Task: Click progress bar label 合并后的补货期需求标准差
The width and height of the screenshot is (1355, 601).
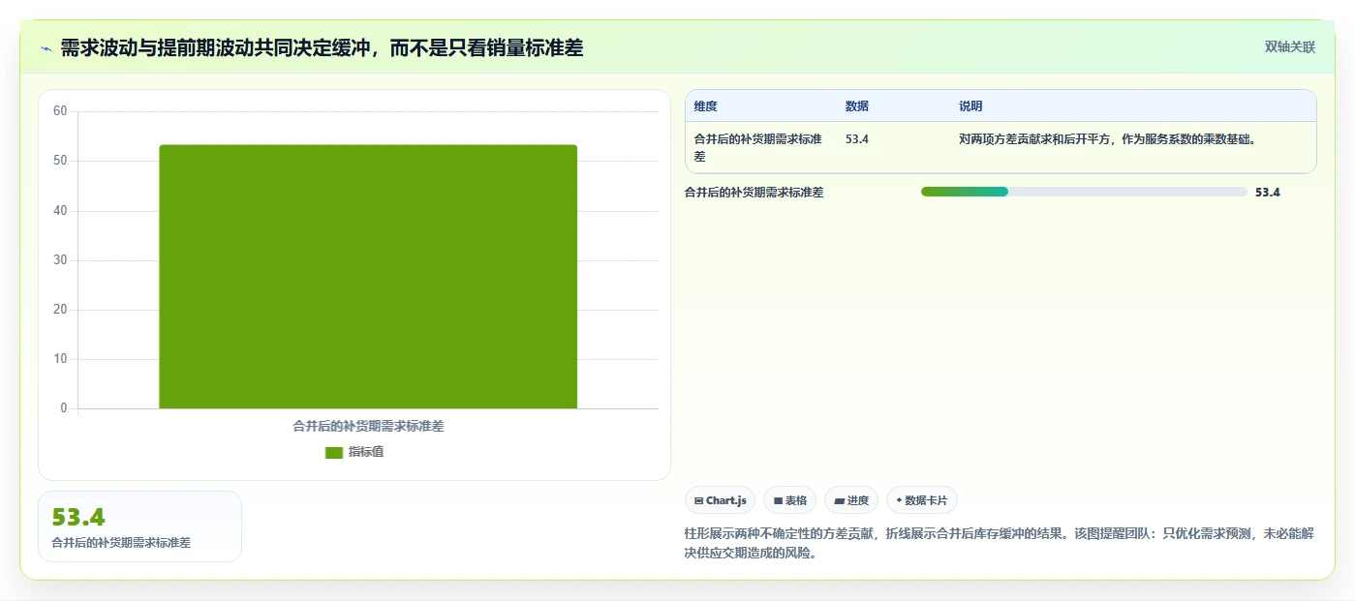Action: tap(754, 193)
